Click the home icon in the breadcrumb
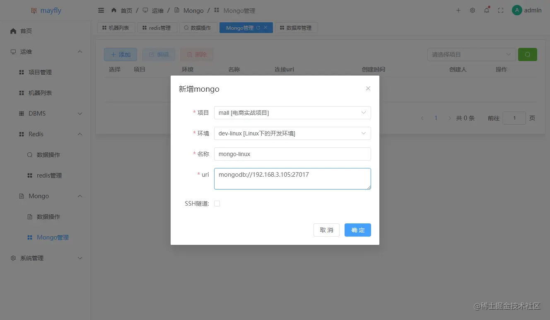Screen dimensions: 550x320 click(x=114, y=10)
